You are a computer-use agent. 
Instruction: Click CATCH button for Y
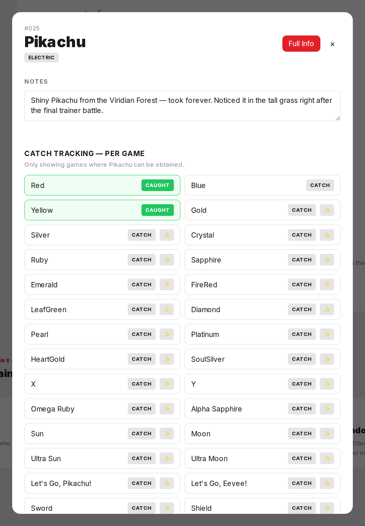pos(302,384)
